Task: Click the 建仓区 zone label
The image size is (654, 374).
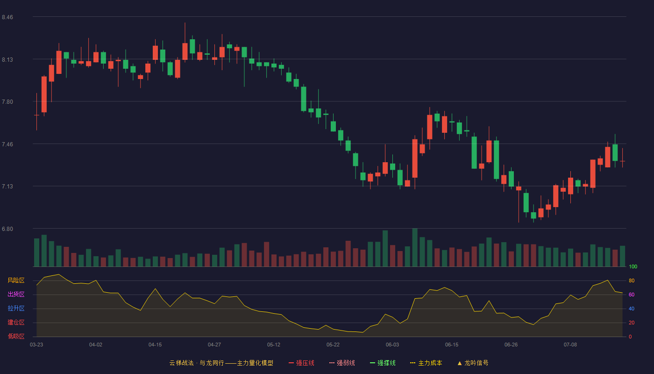Action: coord(16,323)
